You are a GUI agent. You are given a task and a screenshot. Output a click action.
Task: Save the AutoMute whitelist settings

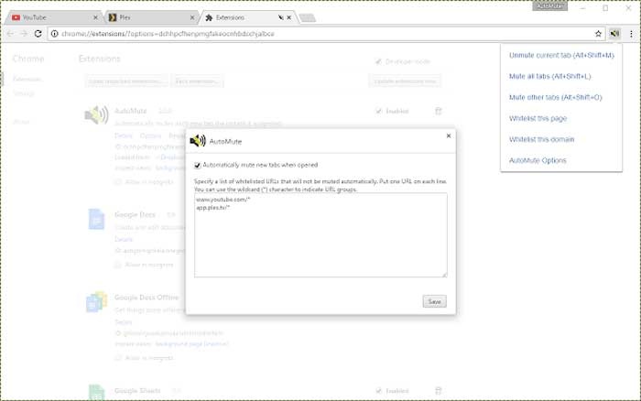pos(434,302)
